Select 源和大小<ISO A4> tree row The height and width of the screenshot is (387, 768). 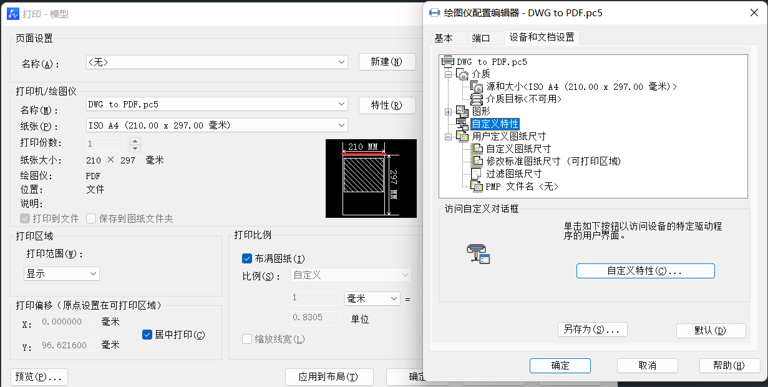tap(581, 87)
